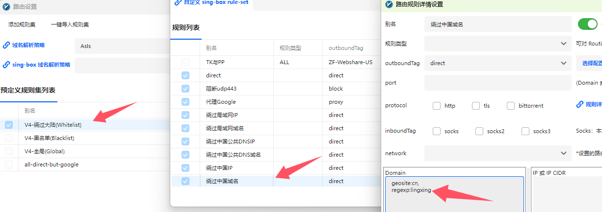The width and height of the screenshot is (602, 212).
Task: Expand the 规则类型 dropdown
Action: 498,44
